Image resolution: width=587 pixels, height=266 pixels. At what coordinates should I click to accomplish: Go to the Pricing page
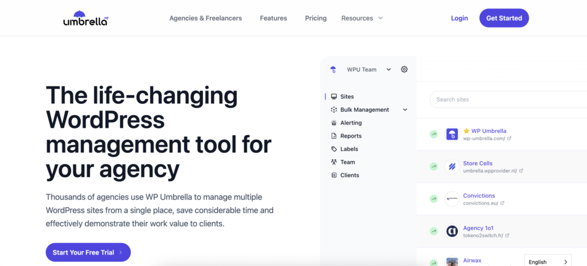[316, 18]
